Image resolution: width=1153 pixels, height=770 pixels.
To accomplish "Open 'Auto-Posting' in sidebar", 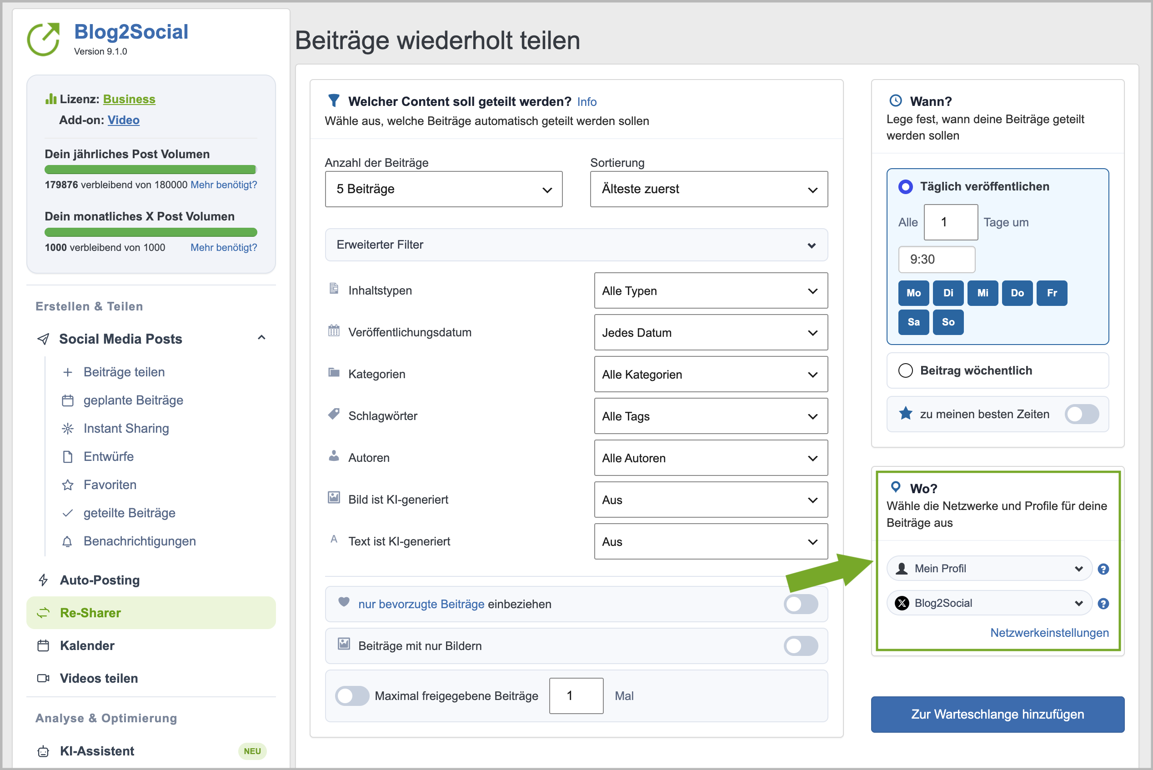I will (x=100, y=580).
